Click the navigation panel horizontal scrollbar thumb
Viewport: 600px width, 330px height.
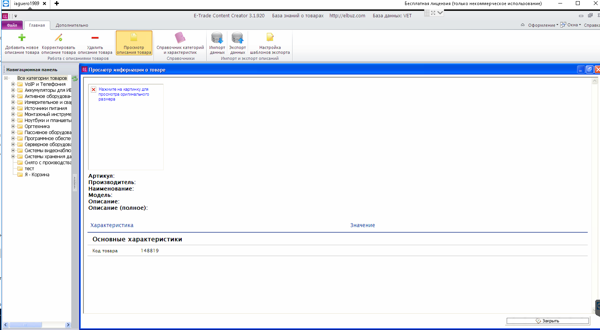[25, 325]
